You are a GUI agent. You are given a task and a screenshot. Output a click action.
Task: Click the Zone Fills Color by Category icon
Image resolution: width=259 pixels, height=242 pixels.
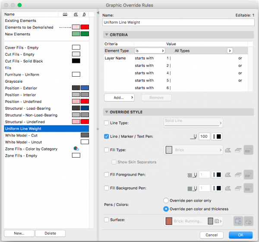coord(76,149)
